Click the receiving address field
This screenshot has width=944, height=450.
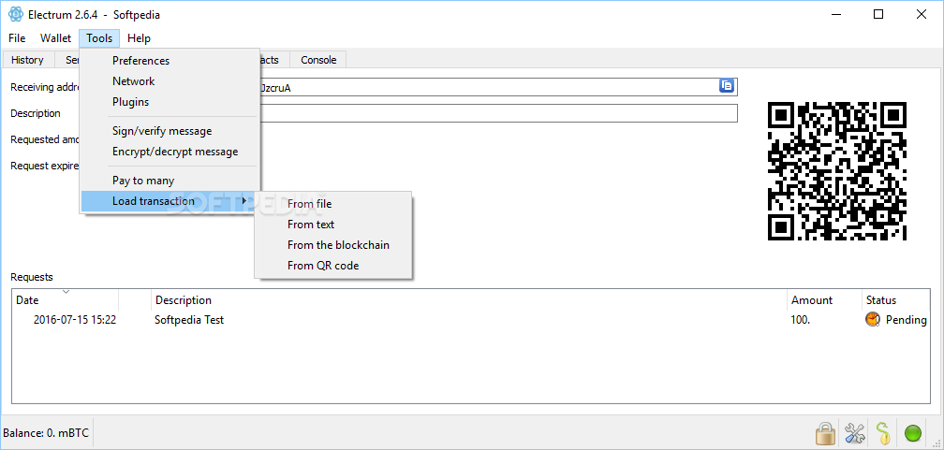click(x=497, y=87)
